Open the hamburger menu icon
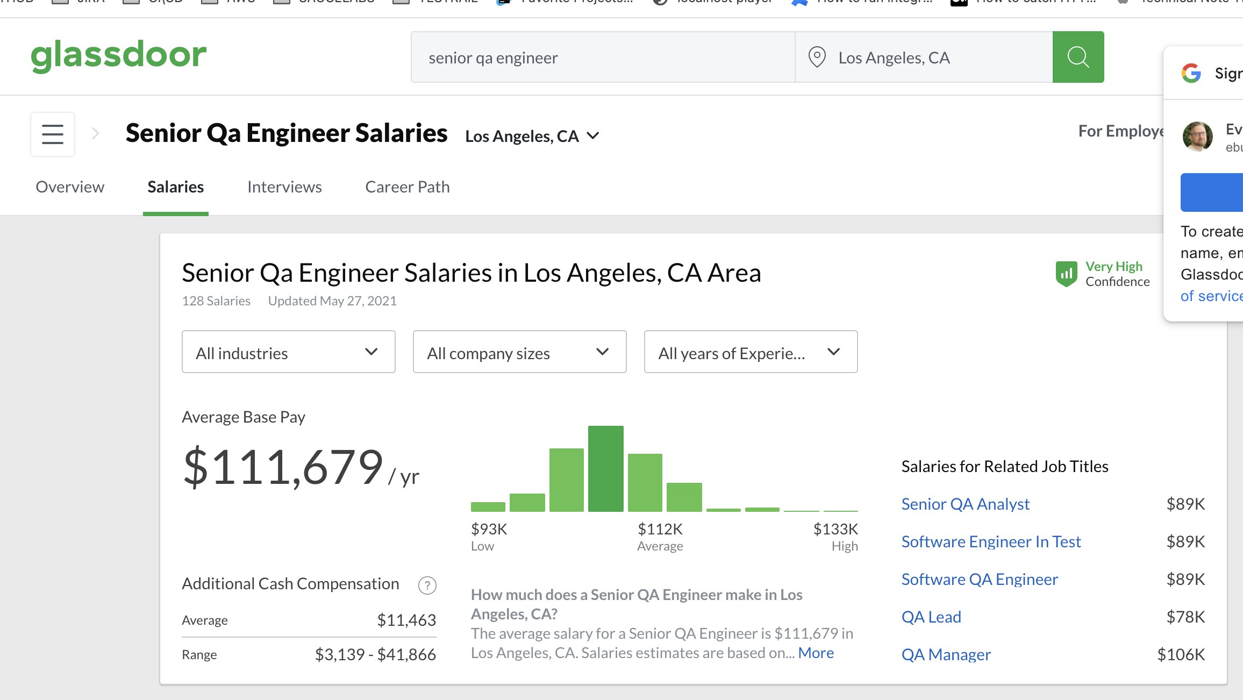1243x700 pixels. tap(53, 134)
